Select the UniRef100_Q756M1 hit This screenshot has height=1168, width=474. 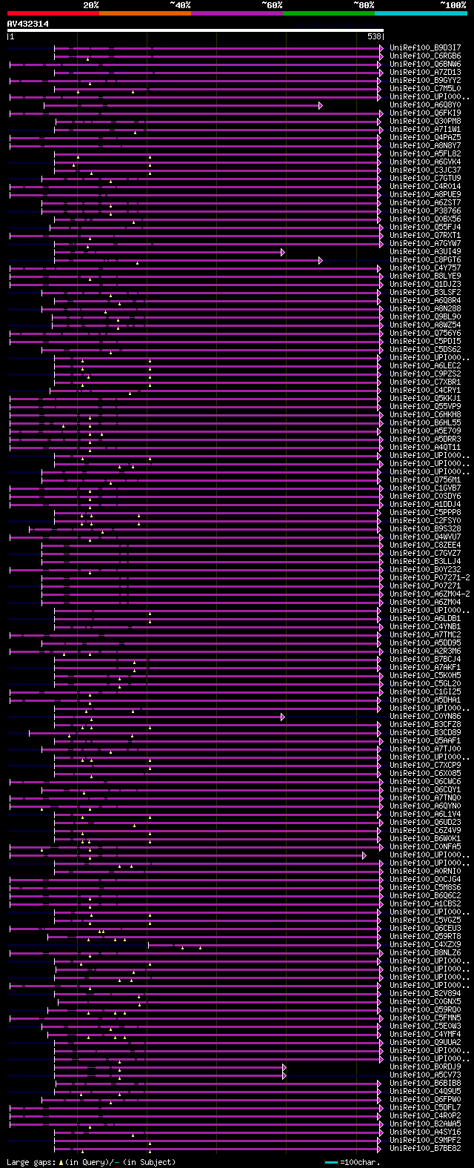click(425, 480)
